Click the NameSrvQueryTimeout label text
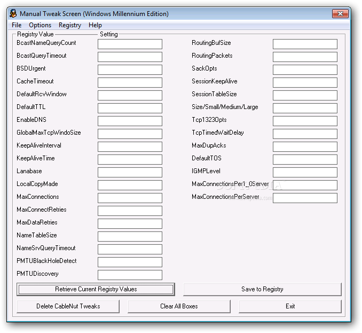362x333 pixels. (x=46, y=248)
